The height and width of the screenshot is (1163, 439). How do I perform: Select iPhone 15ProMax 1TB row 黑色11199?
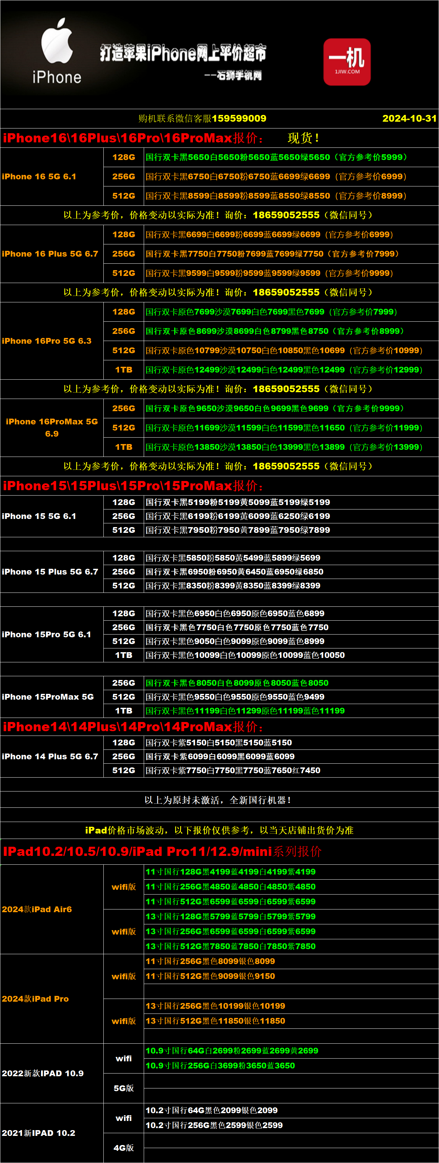[291, 710]
